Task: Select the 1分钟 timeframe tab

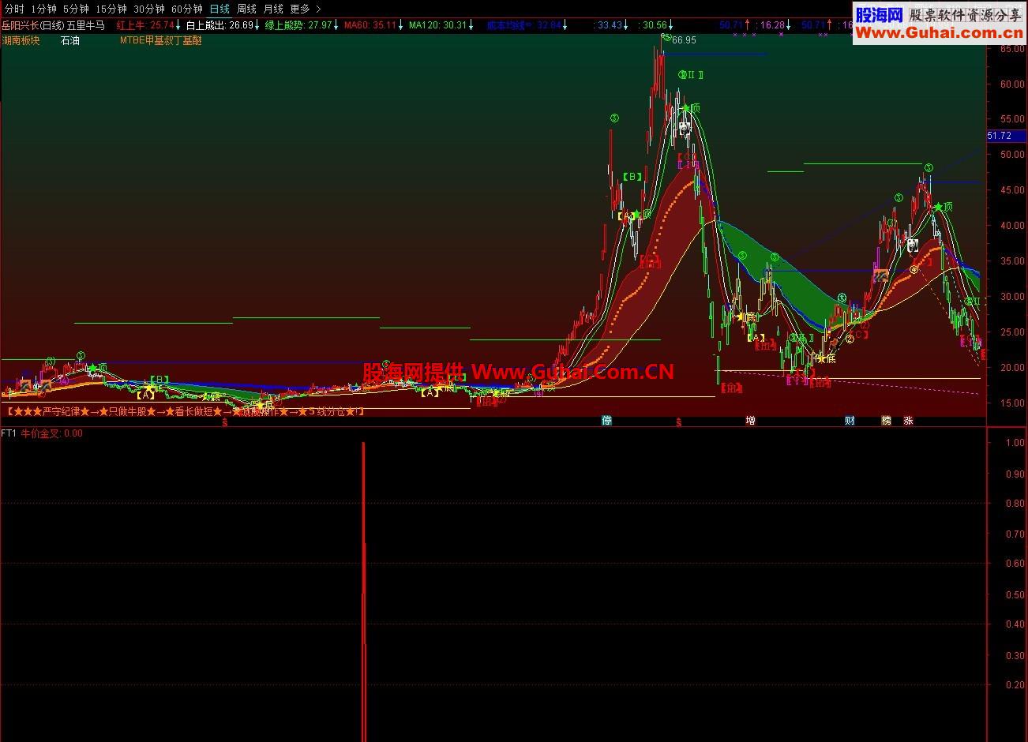Action: (x=43, y=9)
